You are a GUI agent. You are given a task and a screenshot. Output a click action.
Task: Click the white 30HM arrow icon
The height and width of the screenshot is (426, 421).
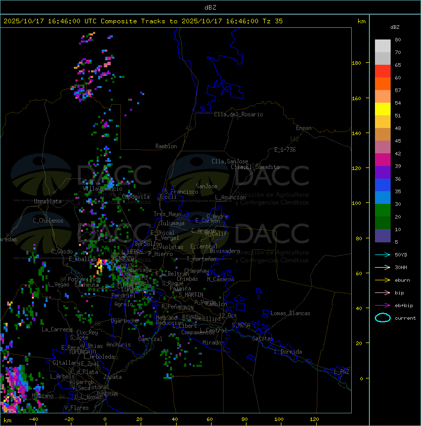tap(383, 267)
